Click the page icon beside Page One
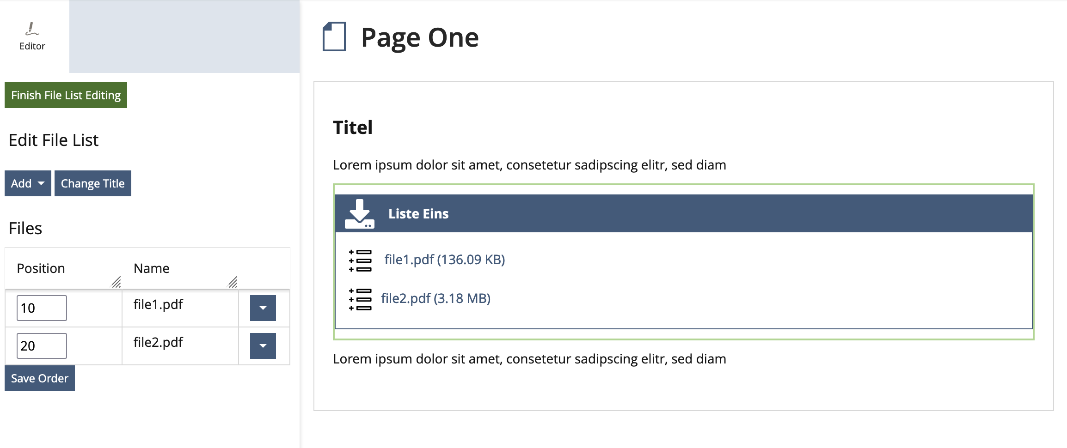The image size is (1067, 448). [x=334, y=36]
